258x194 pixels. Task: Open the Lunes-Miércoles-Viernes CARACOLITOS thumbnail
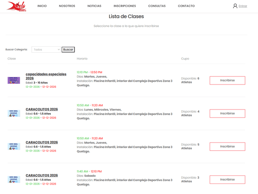click(x=14, y=114)
